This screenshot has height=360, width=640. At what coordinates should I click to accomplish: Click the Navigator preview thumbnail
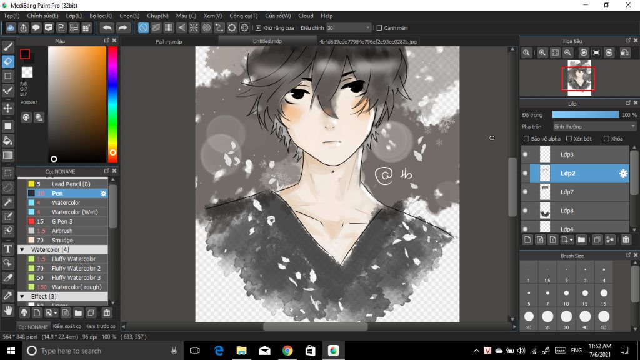[x=579, y=77]
